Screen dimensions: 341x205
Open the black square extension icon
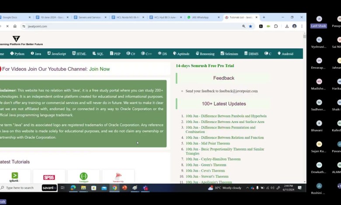[261, 26]
